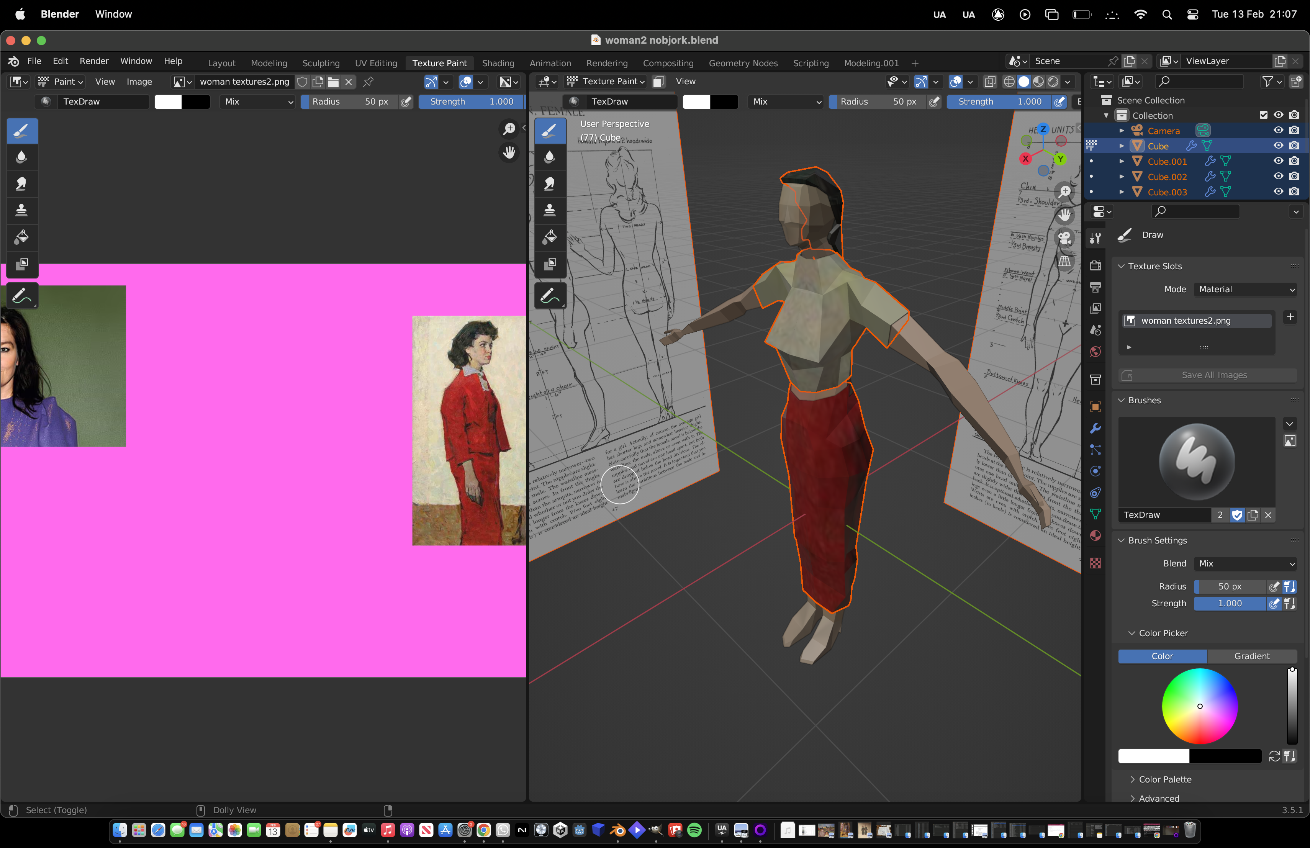The width and height of the screenshot is (1310, 848).
Task: Click the color wheel in Color Picker
Action: [x=1199, y=706]
